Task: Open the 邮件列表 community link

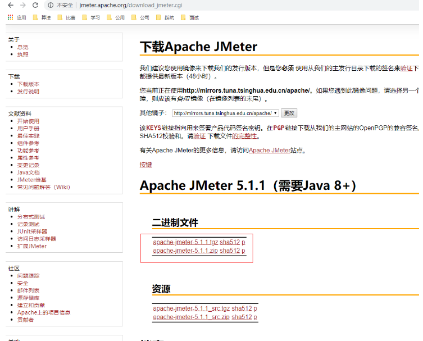Action: (x=28, y=290)
